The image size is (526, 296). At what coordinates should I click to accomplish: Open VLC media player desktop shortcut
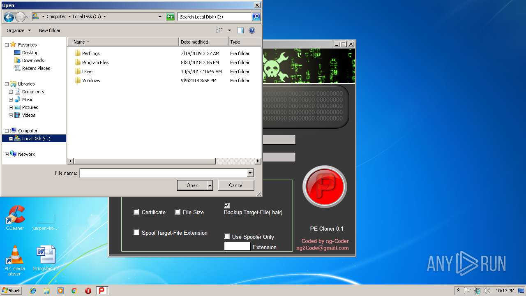coord(15,261)
